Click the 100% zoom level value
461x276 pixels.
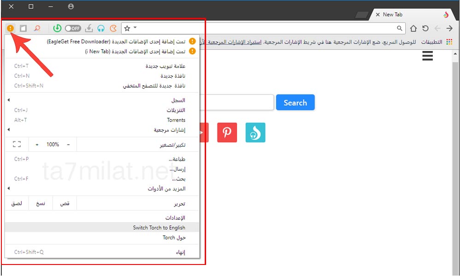click(53, 144)
